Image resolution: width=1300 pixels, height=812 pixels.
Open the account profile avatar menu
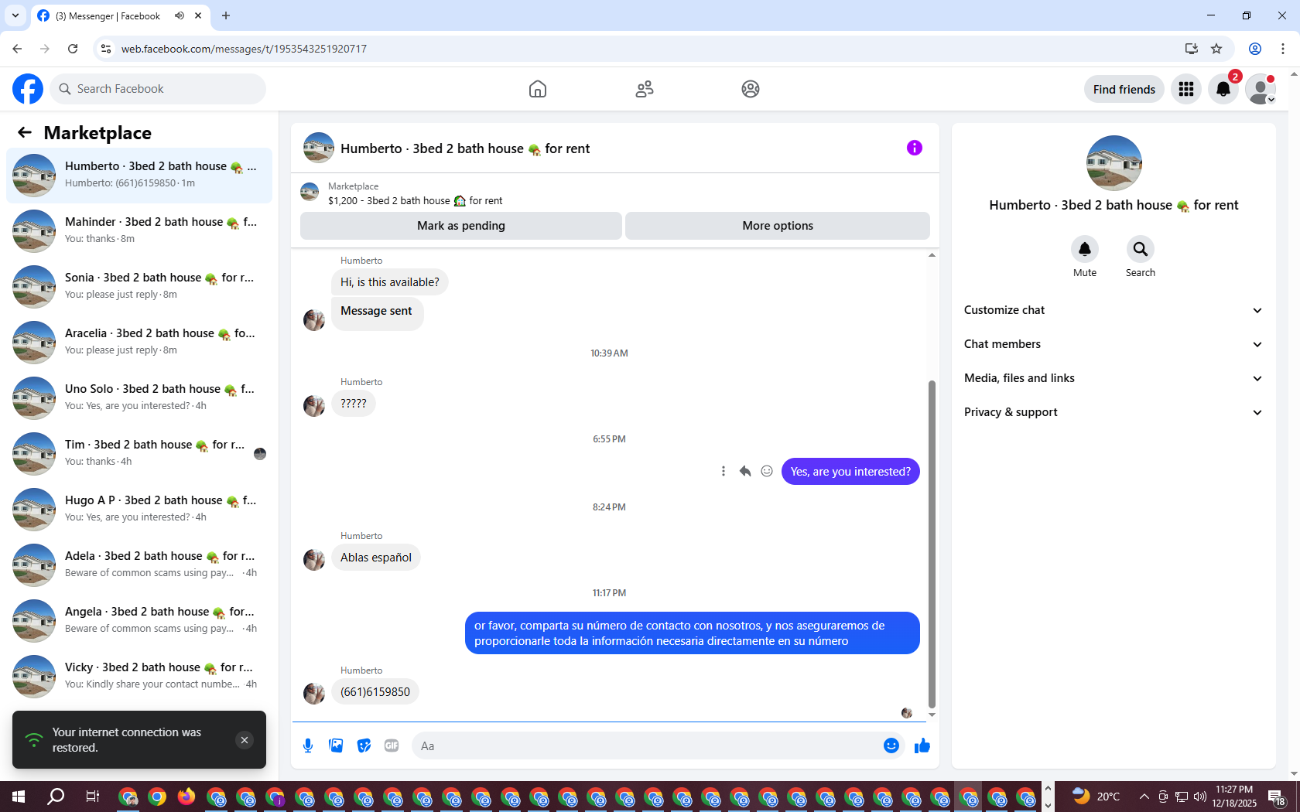(1261, 89)
